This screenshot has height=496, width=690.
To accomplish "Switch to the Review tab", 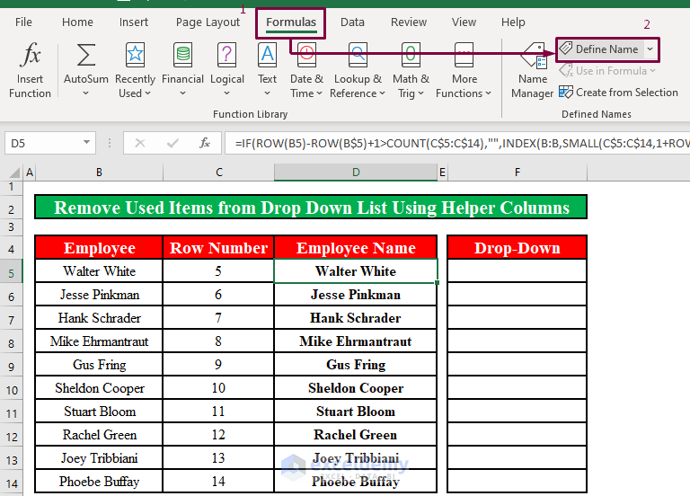I will (409, 22).
